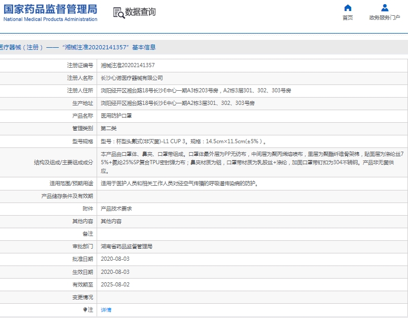Click the 变更情况 label

click(82, 297)
